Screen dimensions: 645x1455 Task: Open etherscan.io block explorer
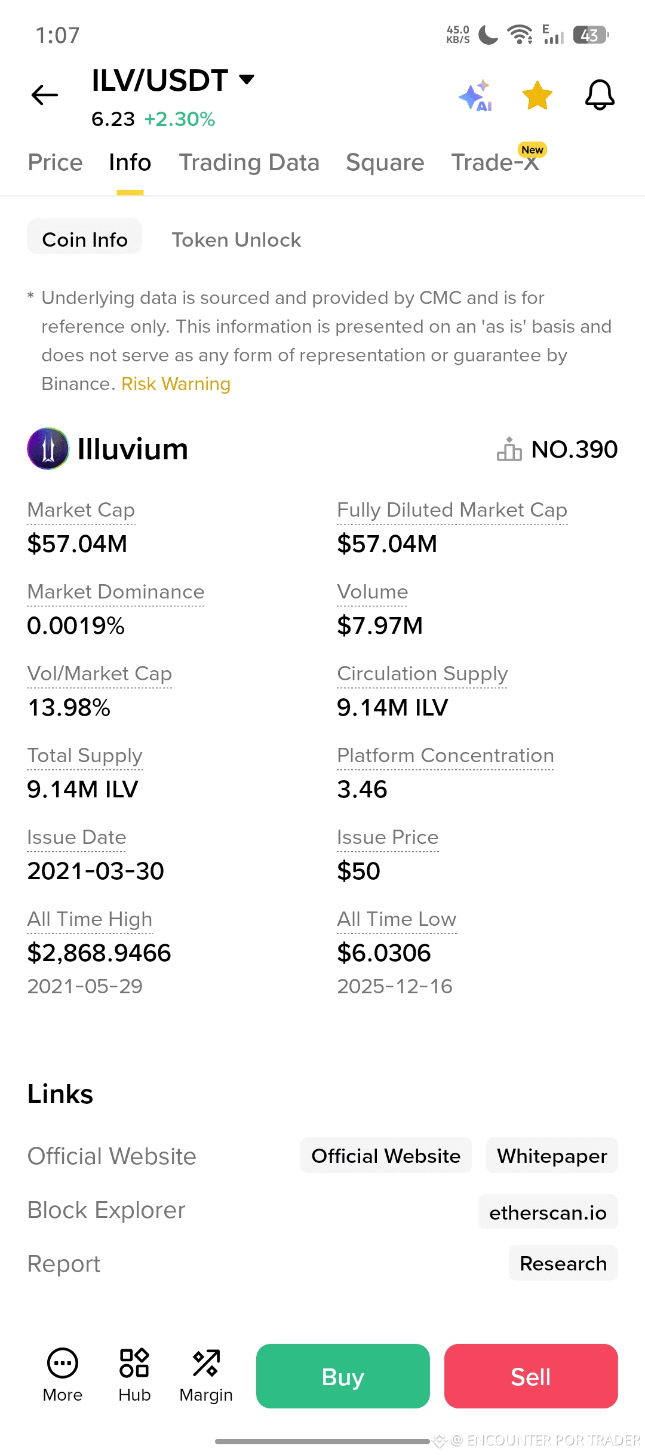pyautogui.click(x=548, y=1212)
